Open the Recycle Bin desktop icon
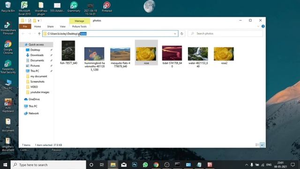Viewport: 300px width, 169px height. click(x=8, y=7)
